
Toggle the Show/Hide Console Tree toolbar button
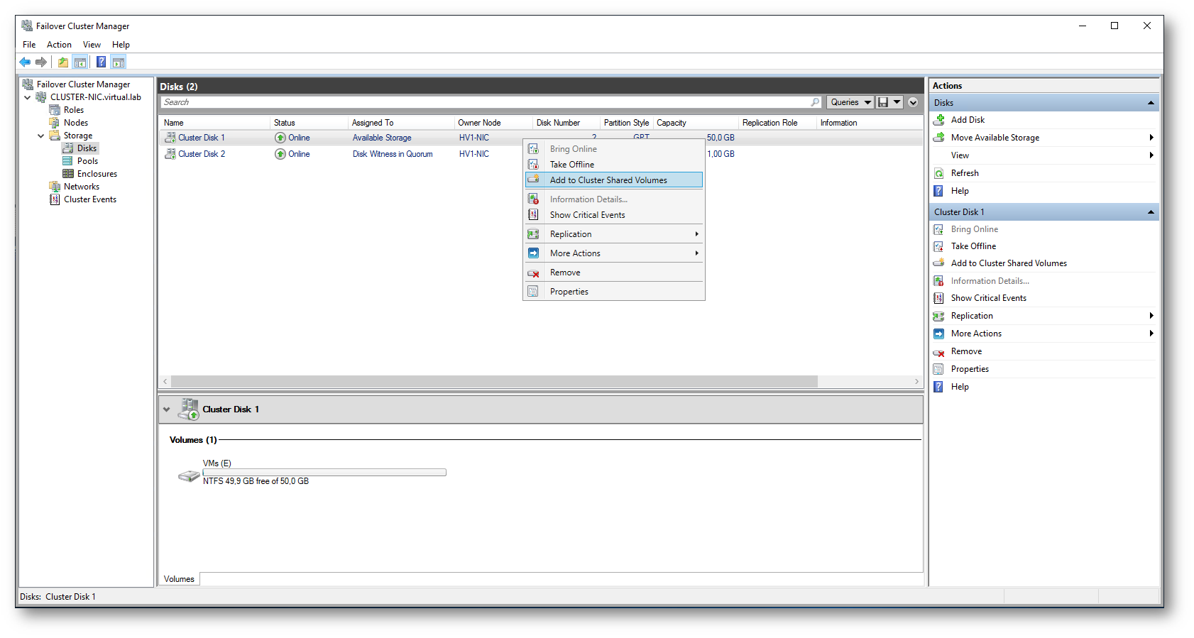[80, 62]
